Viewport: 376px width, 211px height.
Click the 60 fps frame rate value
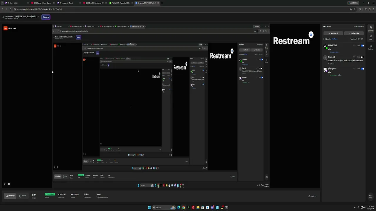point(86,195)
